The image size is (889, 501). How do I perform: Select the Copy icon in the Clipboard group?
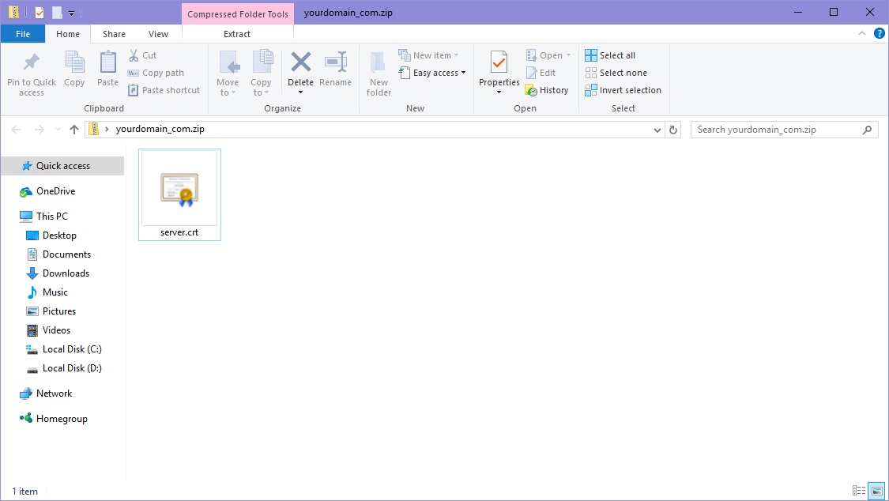tap(74, 71)
